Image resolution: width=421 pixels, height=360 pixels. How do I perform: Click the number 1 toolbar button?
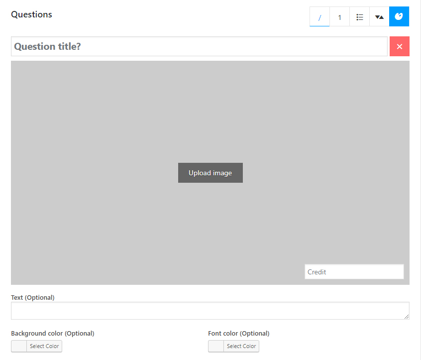339,17
